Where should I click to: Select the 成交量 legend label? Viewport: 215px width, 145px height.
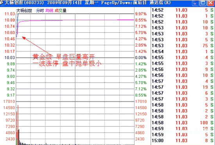[61, 11]
